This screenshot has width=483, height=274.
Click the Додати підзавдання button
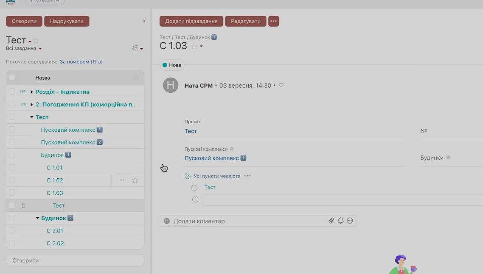(x=191, y=21)
